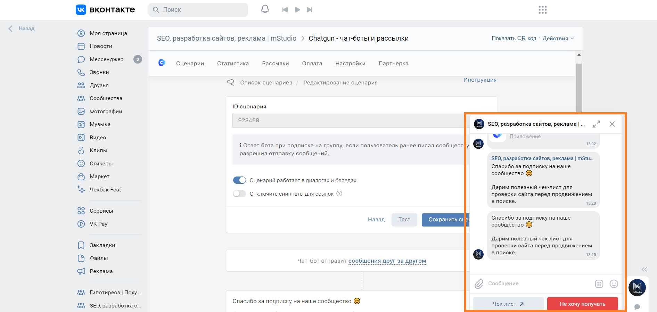The height and width of the screenshot is (312, 657).
Task: Collapse the chat sidebar double arrow
Action: (x=644, y=269)
